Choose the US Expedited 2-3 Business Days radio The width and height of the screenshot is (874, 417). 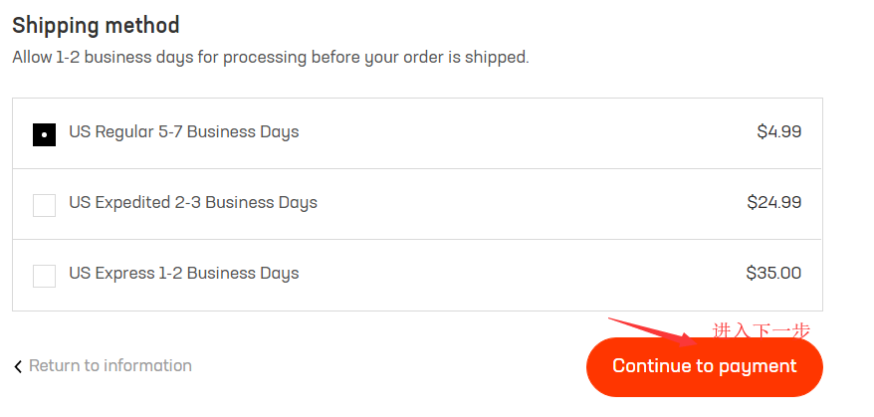(44, 205)
